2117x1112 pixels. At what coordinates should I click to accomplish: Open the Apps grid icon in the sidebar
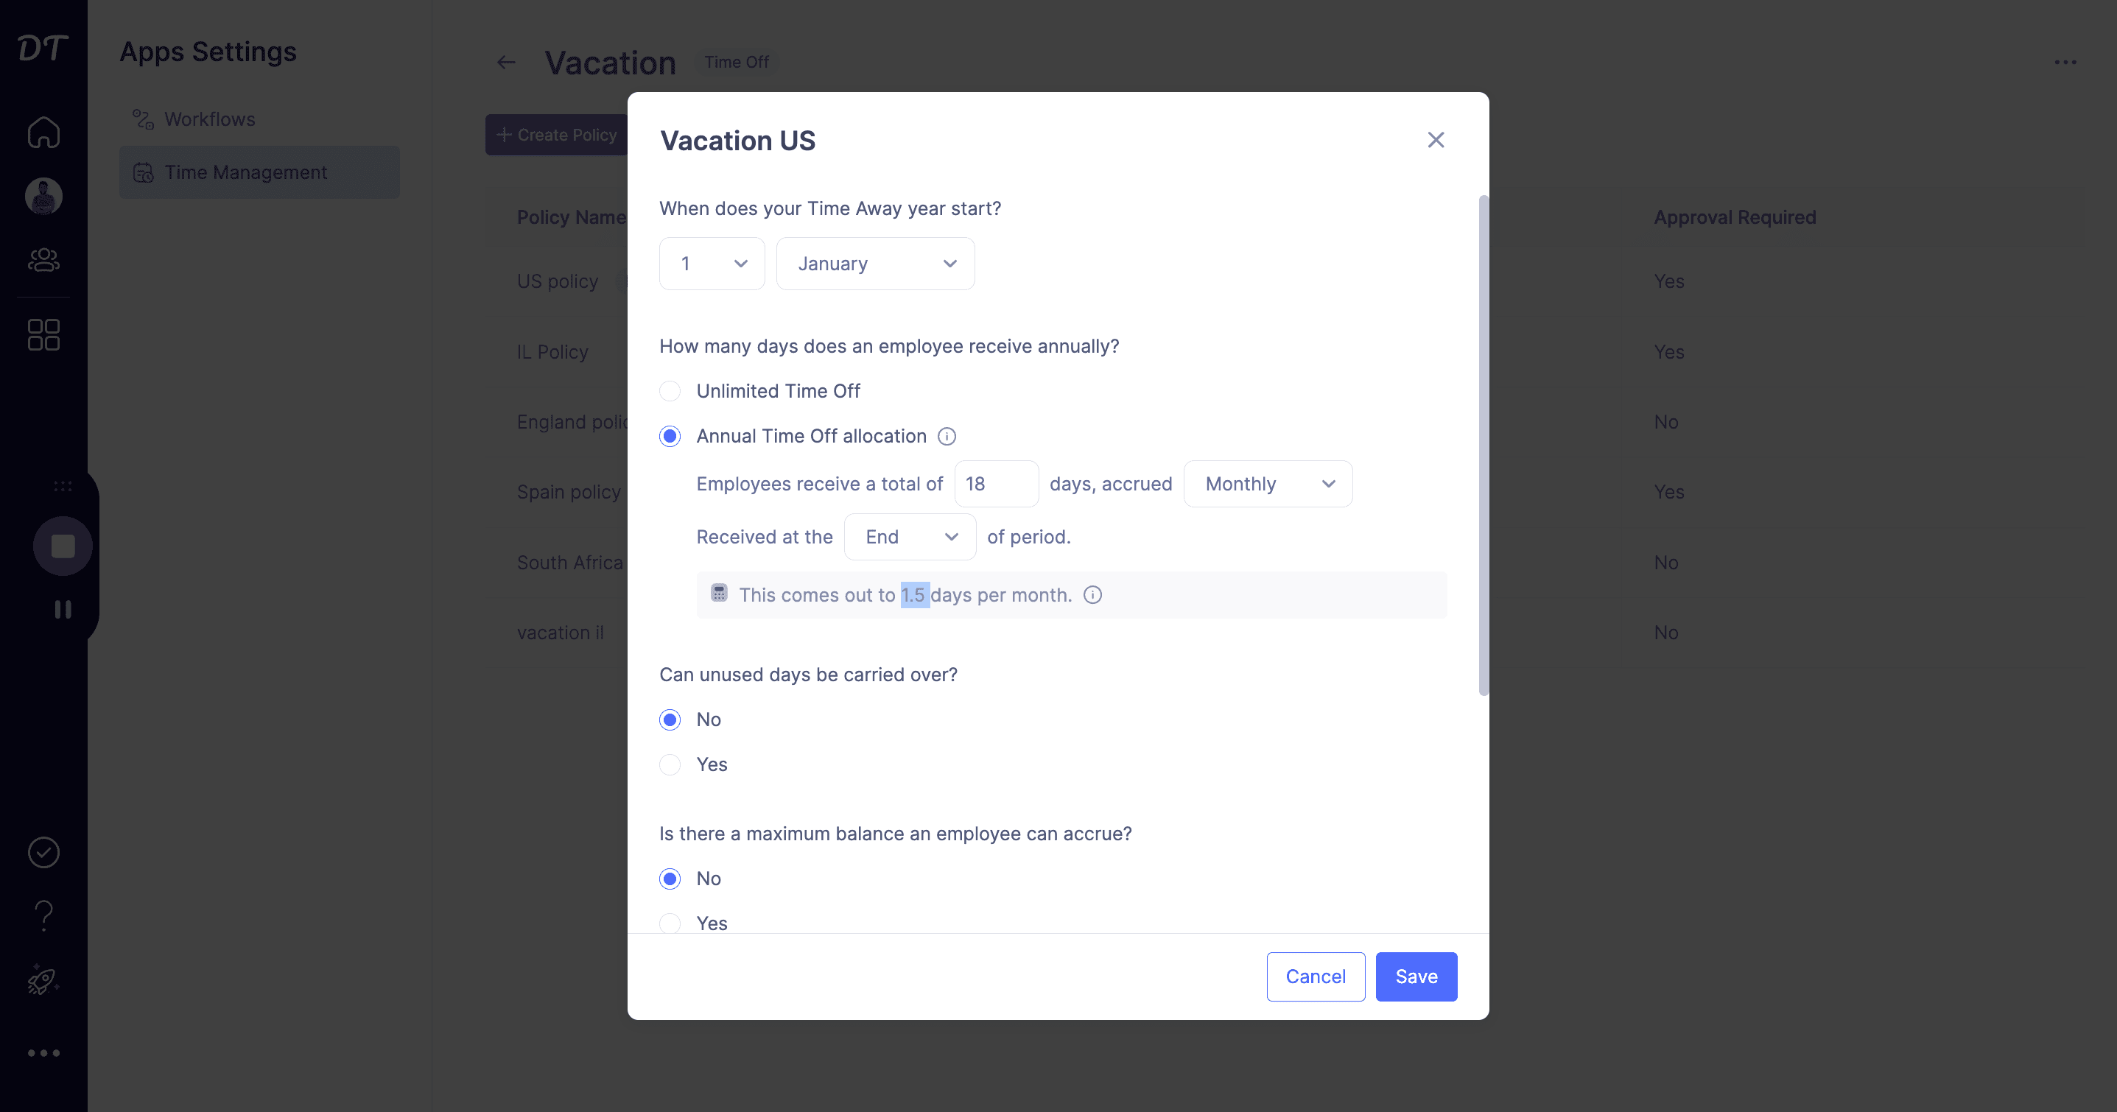click(x=43, y=334)
